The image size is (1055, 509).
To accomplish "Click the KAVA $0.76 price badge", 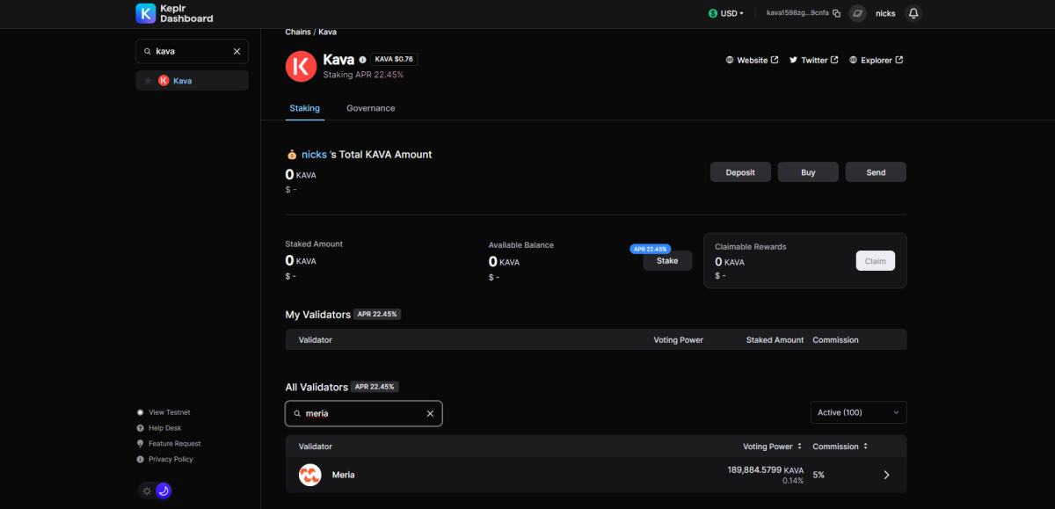I will click(x=393, y=59).
